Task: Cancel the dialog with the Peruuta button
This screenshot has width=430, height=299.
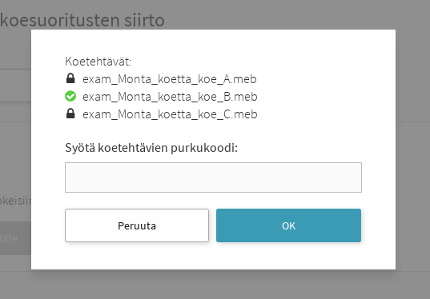Action: (137, 225)
